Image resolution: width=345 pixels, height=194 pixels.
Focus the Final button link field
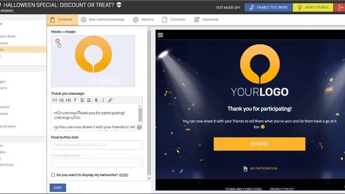(97, 145)
